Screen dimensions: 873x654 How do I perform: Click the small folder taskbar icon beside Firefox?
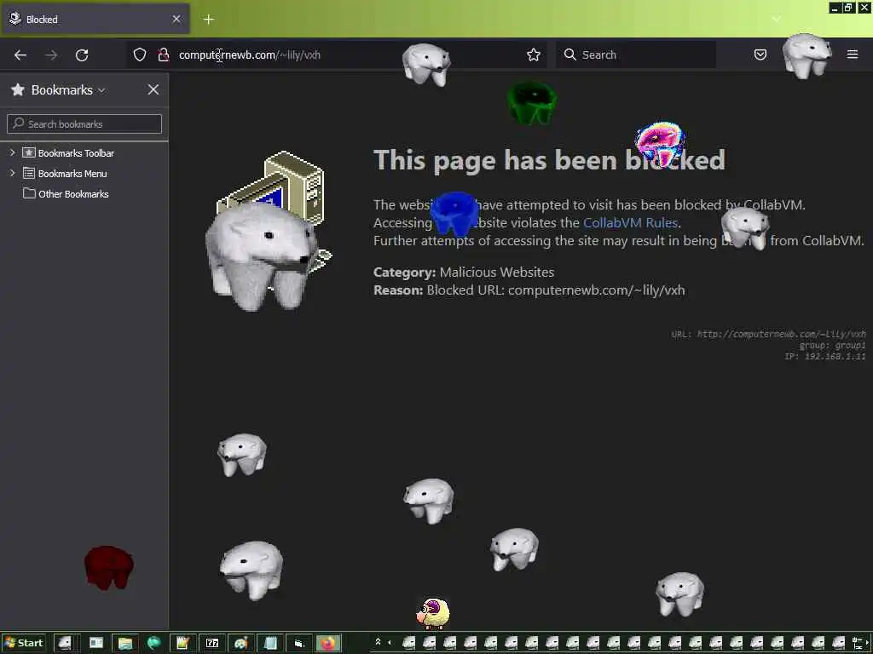pyautogui.click(x=299, y=643)
